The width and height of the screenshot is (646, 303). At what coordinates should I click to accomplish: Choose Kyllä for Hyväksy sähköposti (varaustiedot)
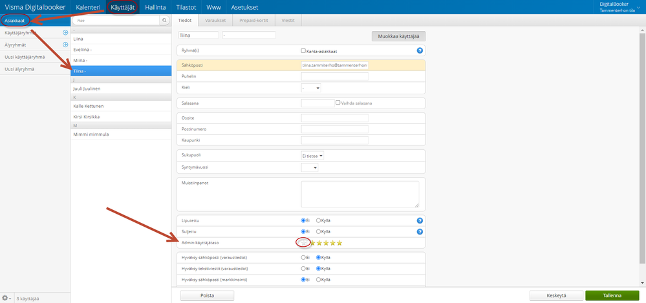pos(318,258)
